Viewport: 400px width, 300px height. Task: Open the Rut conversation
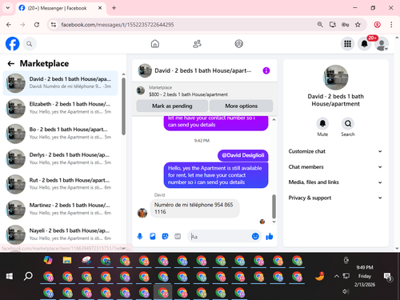(60, 184)
